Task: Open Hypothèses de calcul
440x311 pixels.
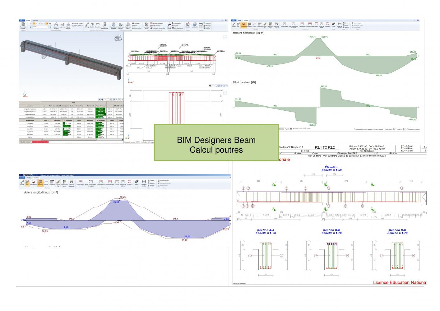Action: 121,26
